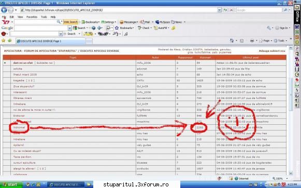The width and height of the screenshot is (301, 188).
Task: Open the Tools menu in menu bar
Action: click(x=44, y=17)
